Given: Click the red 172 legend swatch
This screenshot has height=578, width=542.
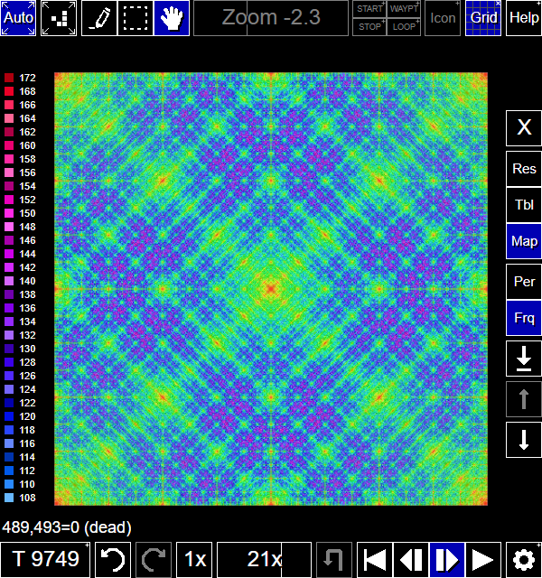Looking at the screenshot, I should (x=9, y=78).
